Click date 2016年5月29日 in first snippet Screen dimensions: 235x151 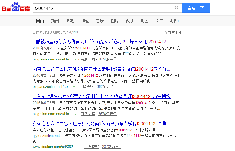[x=45, y=48]
